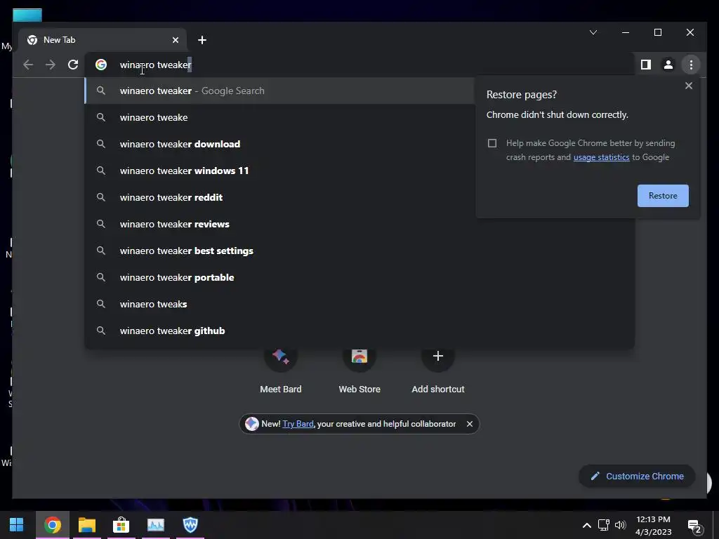Click the forward navigation arrow
Viewport: 719px width, 539px height.
51,65
